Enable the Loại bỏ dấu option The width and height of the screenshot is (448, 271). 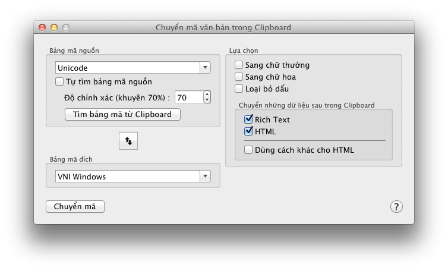click(x=239, y=89)
